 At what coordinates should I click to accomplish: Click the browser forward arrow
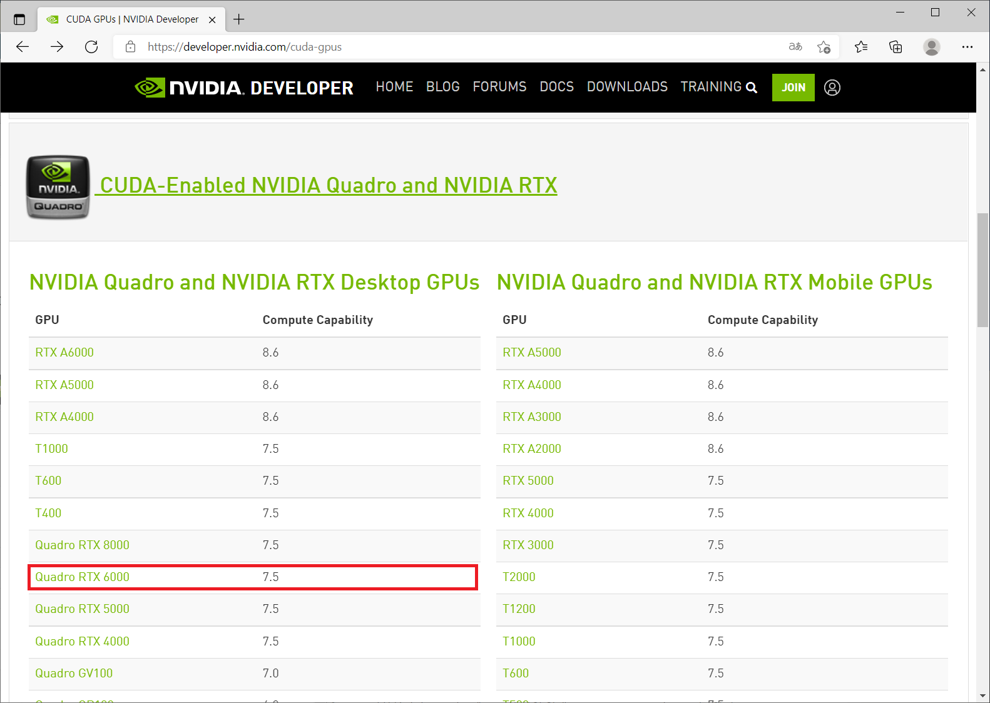point(57,47)
